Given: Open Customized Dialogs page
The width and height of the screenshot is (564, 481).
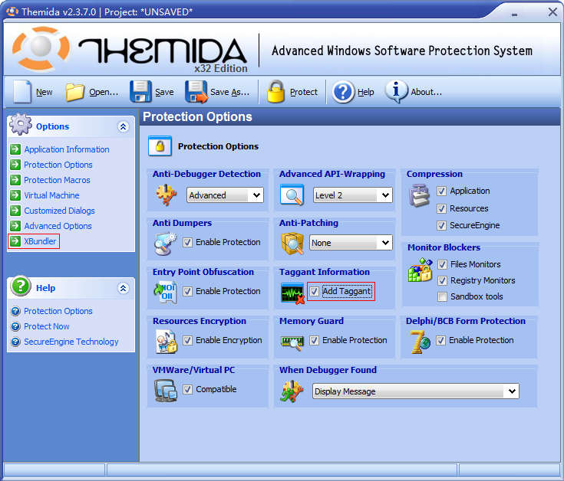Looking at the screenshot, I should (59, 211).
